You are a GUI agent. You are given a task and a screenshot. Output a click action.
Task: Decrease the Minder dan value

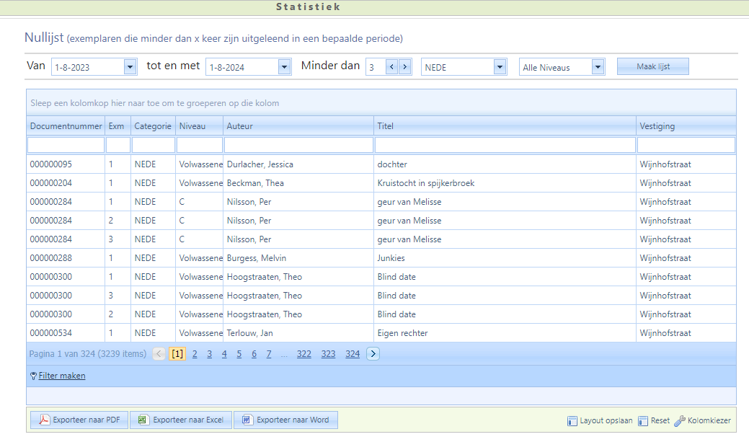pos(392,67)
